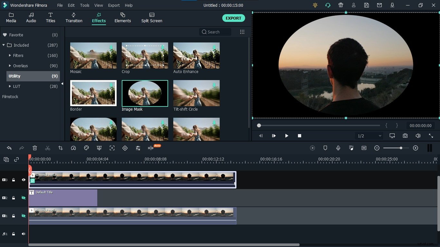The height and width of the screenshot is (247, 440).
Task: Click the delete trash icon
Action: click(35, 148)
